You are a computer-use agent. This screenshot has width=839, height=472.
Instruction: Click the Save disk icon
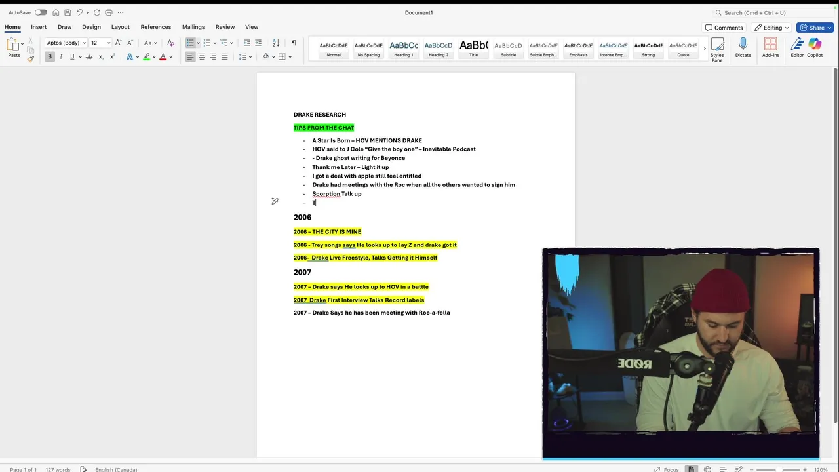tap(68, 12)
